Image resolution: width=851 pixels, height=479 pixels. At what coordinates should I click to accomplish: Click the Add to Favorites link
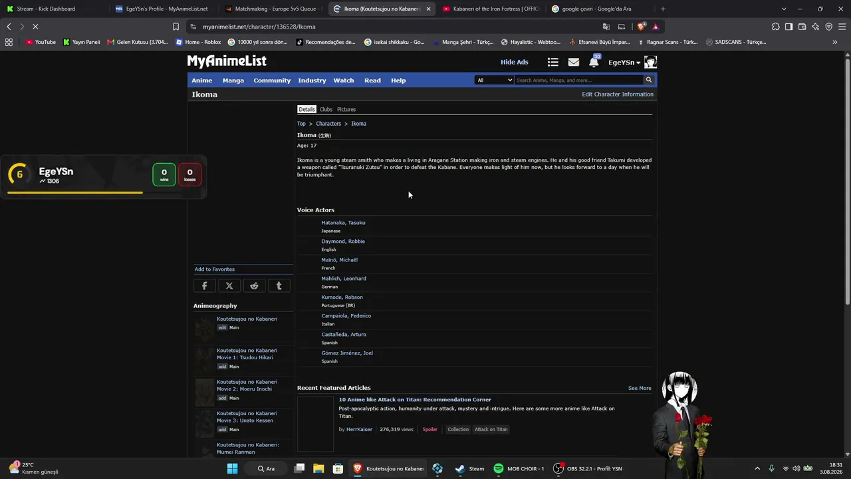[x=215, y=269]
